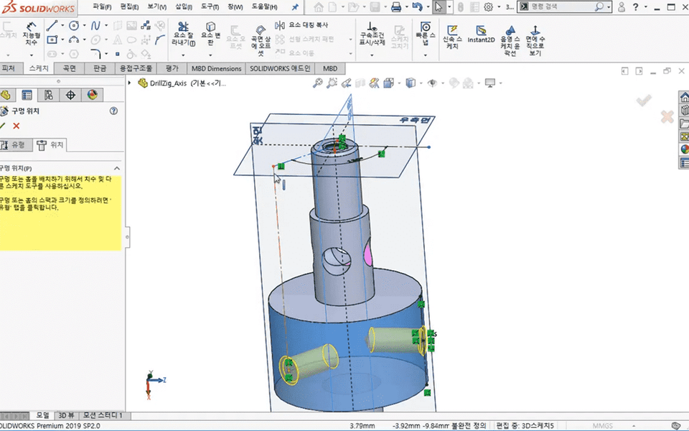Click the Trim Entities (요소 잘라내기) tool
This screenshot has height=431, width=689.
click(x=183, y=34)
